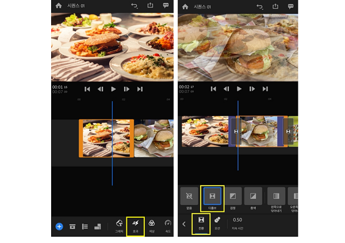
Task: Tap the 0.50 지속 시간 duration value
Action: pos(237,223)
